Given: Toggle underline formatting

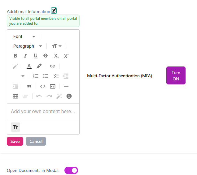Looking at the screenshot, I should click(36, 56).
